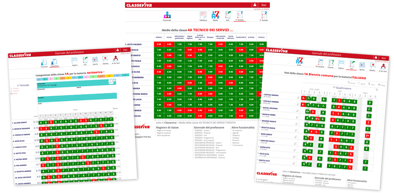Select student AUTO VALERIA in center table
This screenshot has width=394, height=193.
tap(134, 44)
